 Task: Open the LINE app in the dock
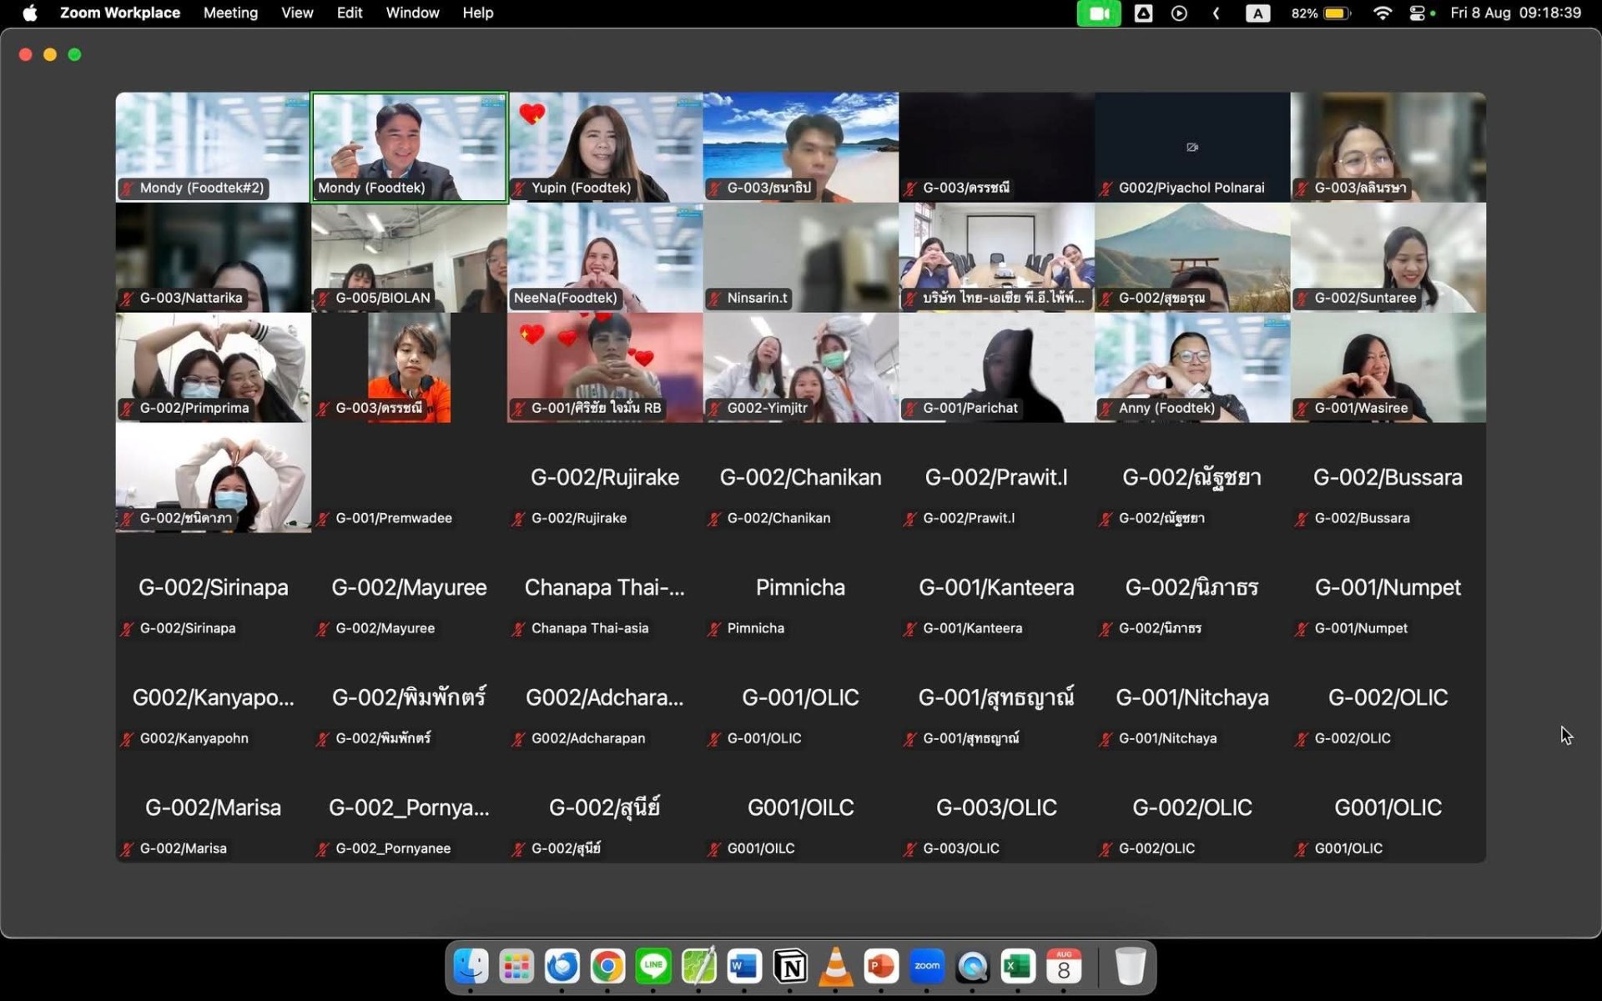pos(652,967)
